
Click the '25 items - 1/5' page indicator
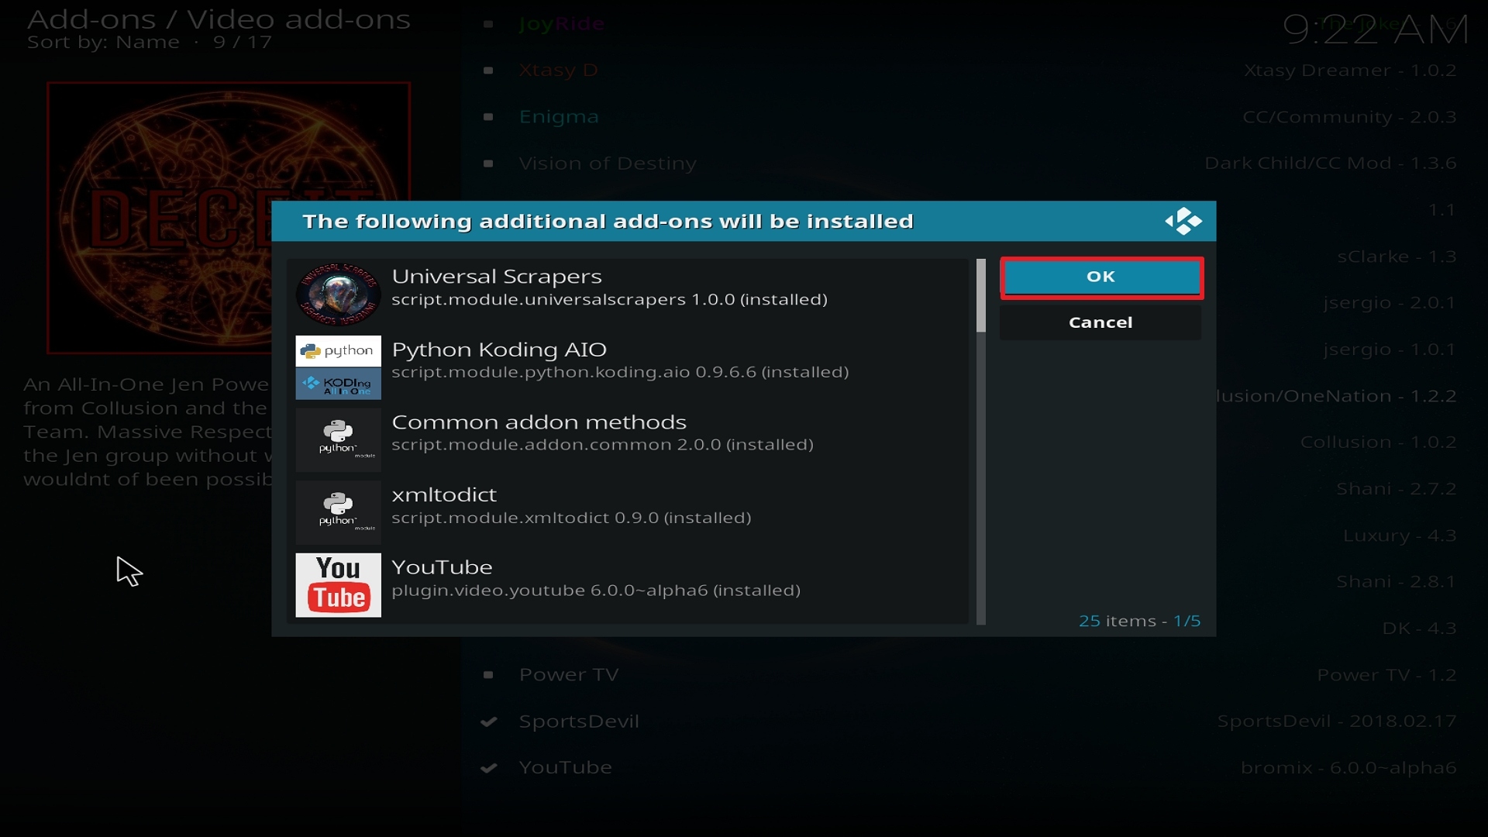(1139, 621)
